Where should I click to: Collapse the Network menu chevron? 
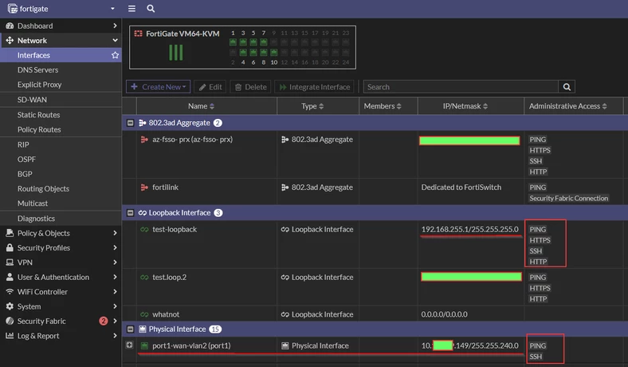(x=115, y=40)
